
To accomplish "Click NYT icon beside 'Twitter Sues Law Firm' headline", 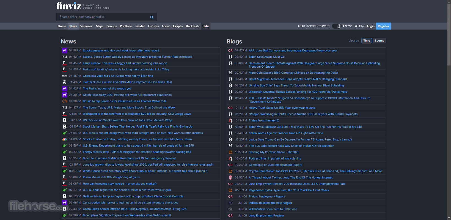I will [x=65, y=82].
